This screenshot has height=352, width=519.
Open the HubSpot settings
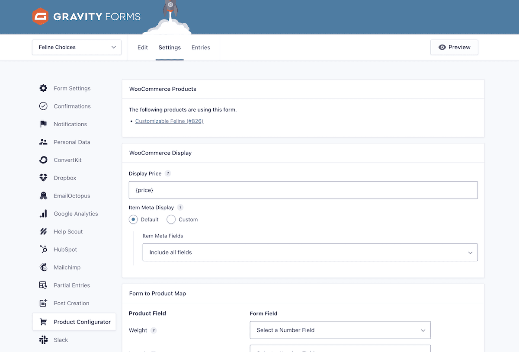(x=65, y=250)
